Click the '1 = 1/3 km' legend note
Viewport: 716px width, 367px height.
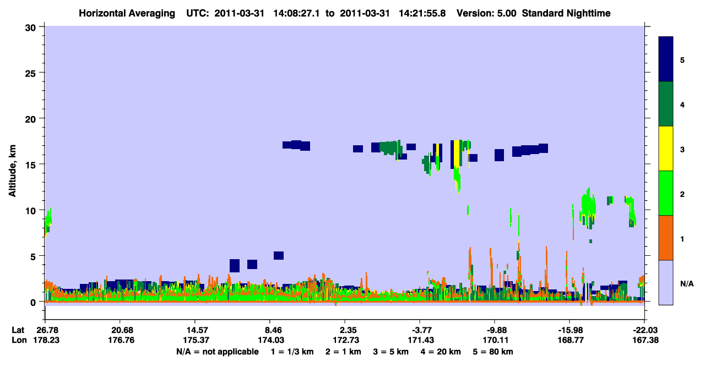point(292,351)
